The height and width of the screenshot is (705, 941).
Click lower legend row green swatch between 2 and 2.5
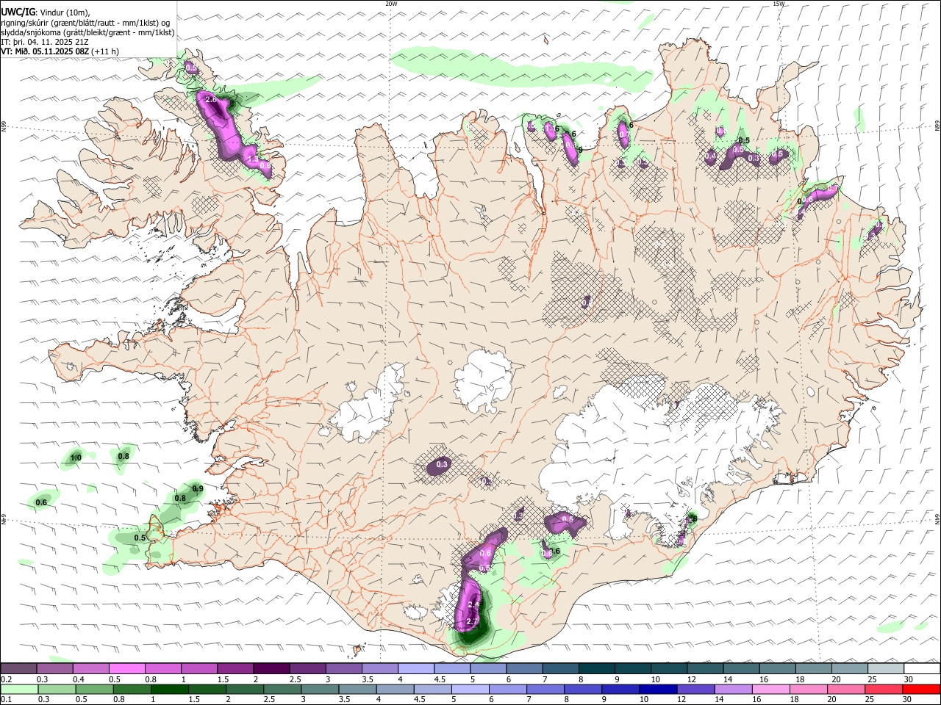pyautogui.click(x=245, y=689)
